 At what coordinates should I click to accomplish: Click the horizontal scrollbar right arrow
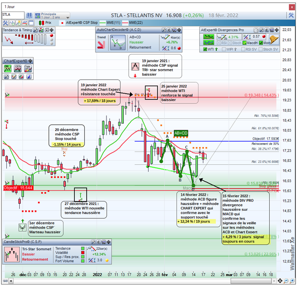click(x=274, y=281)
